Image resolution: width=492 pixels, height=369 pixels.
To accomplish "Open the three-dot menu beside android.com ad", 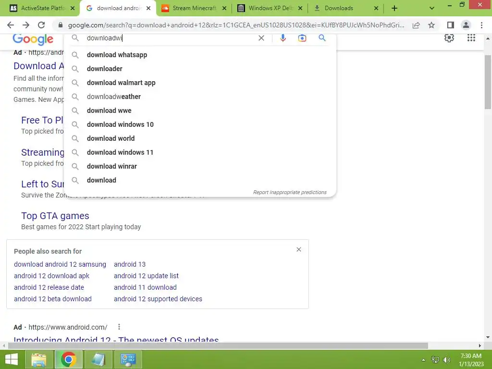I will tap(119, 327).
